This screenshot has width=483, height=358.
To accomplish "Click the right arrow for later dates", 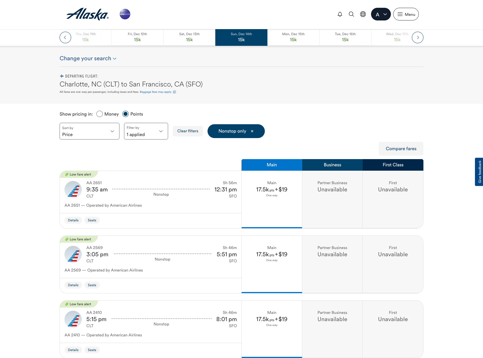I will tap(418, 37).
